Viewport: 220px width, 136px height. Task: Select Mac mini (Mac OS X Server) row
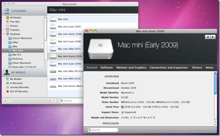point(65,71)
